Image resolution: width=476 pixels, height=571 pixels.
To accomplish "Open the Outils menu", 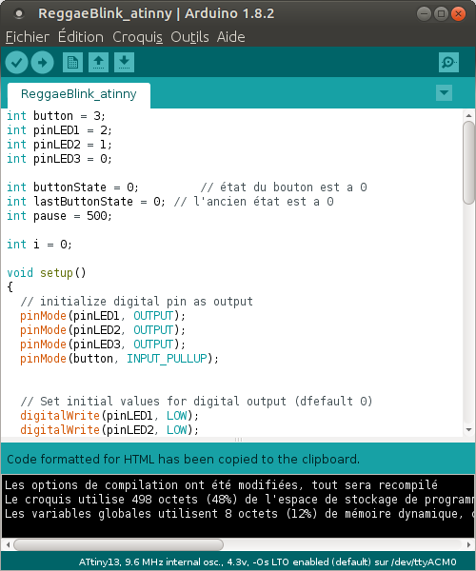I will pyautogui.click(x=189, y=37).
